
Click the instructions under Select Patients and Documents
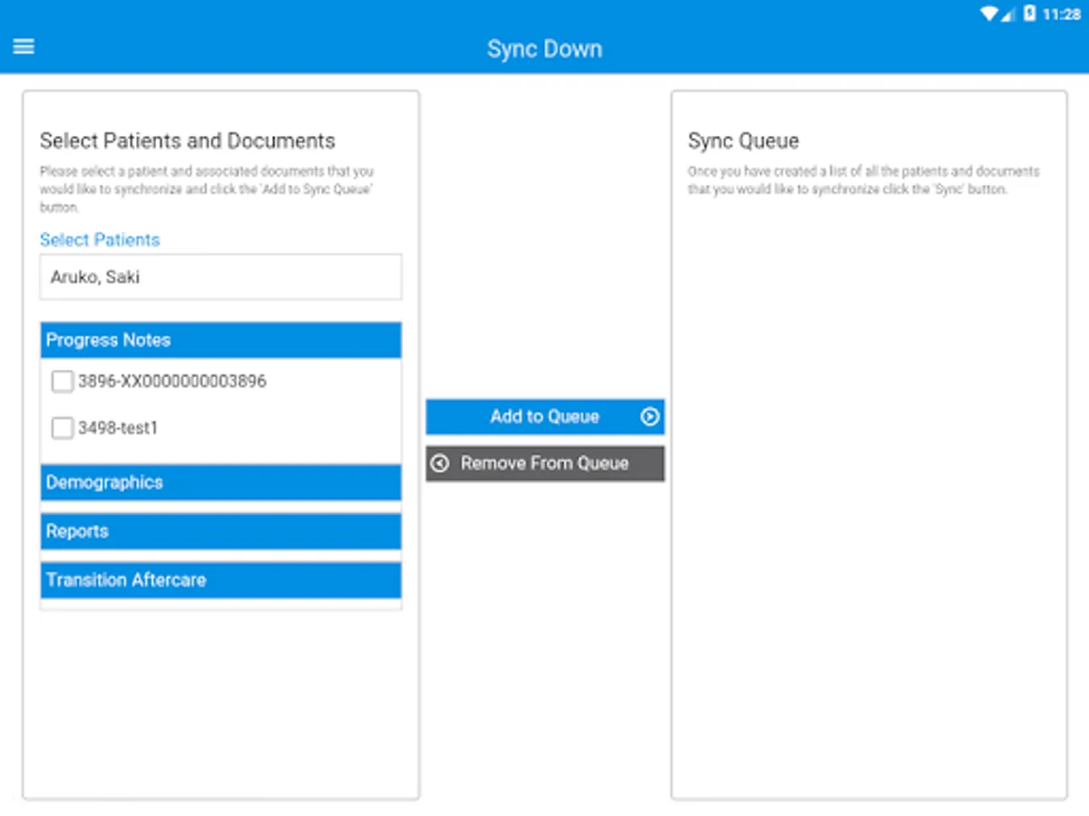(x=207, y=189)
